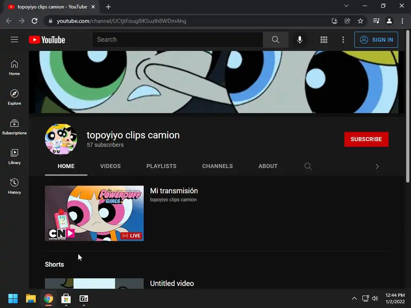Open the Mi transmisión video title
This screenshot has width=411, height=308.
174,191
